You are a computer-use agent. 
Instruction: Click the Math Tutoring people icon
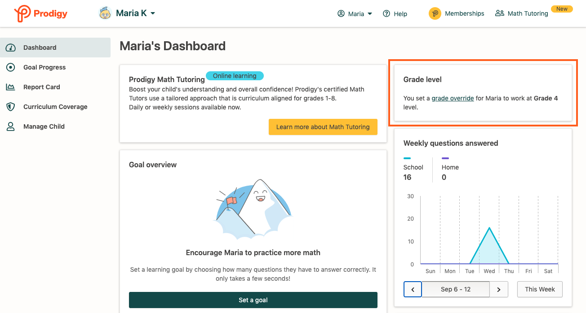499,13
